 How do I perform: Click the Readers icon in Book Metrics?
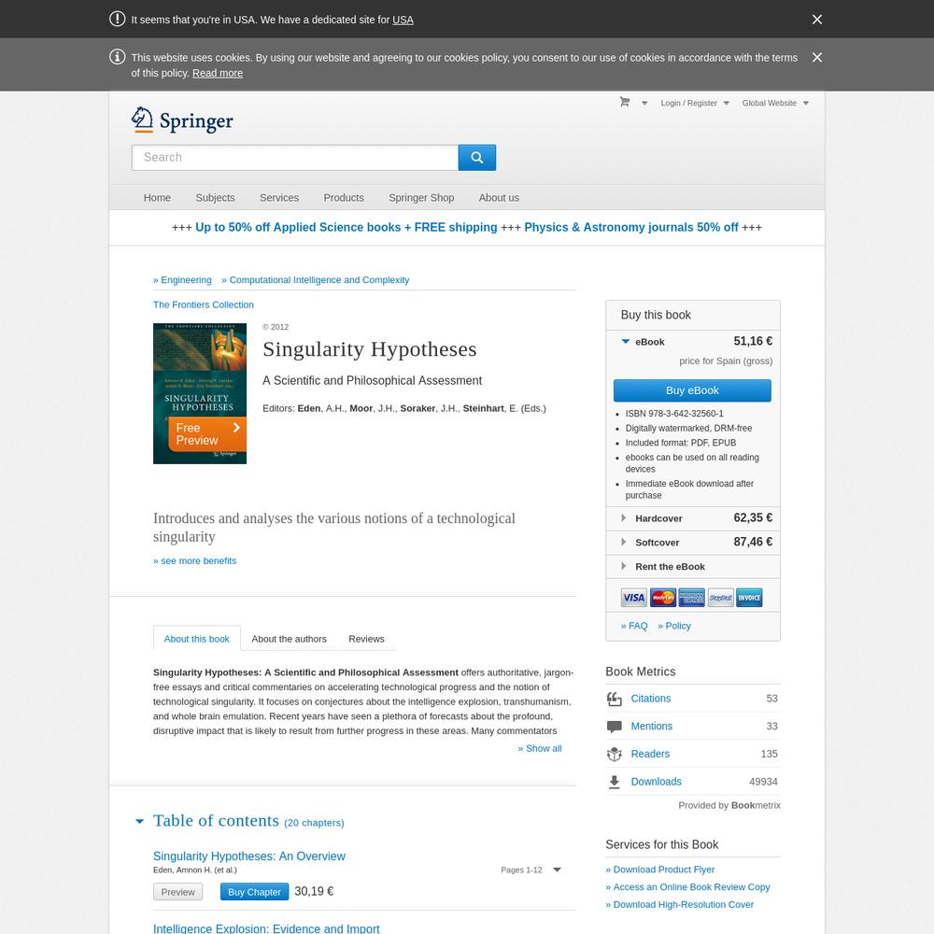[615, 754]
